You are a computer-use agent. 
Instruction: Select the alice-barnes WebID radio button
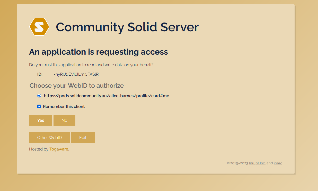pos(39,95)
